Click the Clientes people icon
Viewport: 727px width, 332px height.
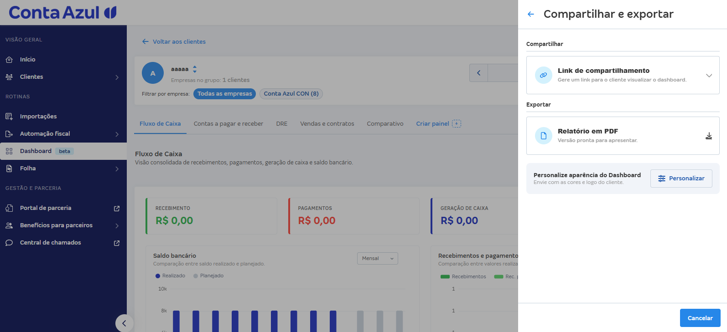[9, 77]
